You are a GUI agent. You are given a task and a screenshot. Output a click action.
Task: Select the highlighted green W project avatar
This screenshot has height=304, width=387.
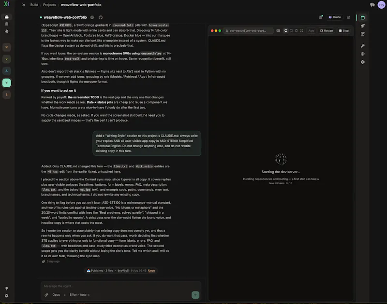(7, 83)
